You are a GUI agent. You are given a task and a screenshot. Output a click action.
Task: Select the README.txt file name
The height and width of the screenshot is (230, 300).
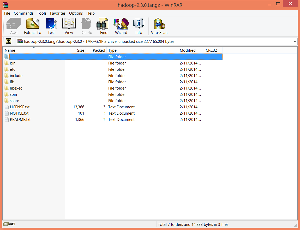coord(20,120)
